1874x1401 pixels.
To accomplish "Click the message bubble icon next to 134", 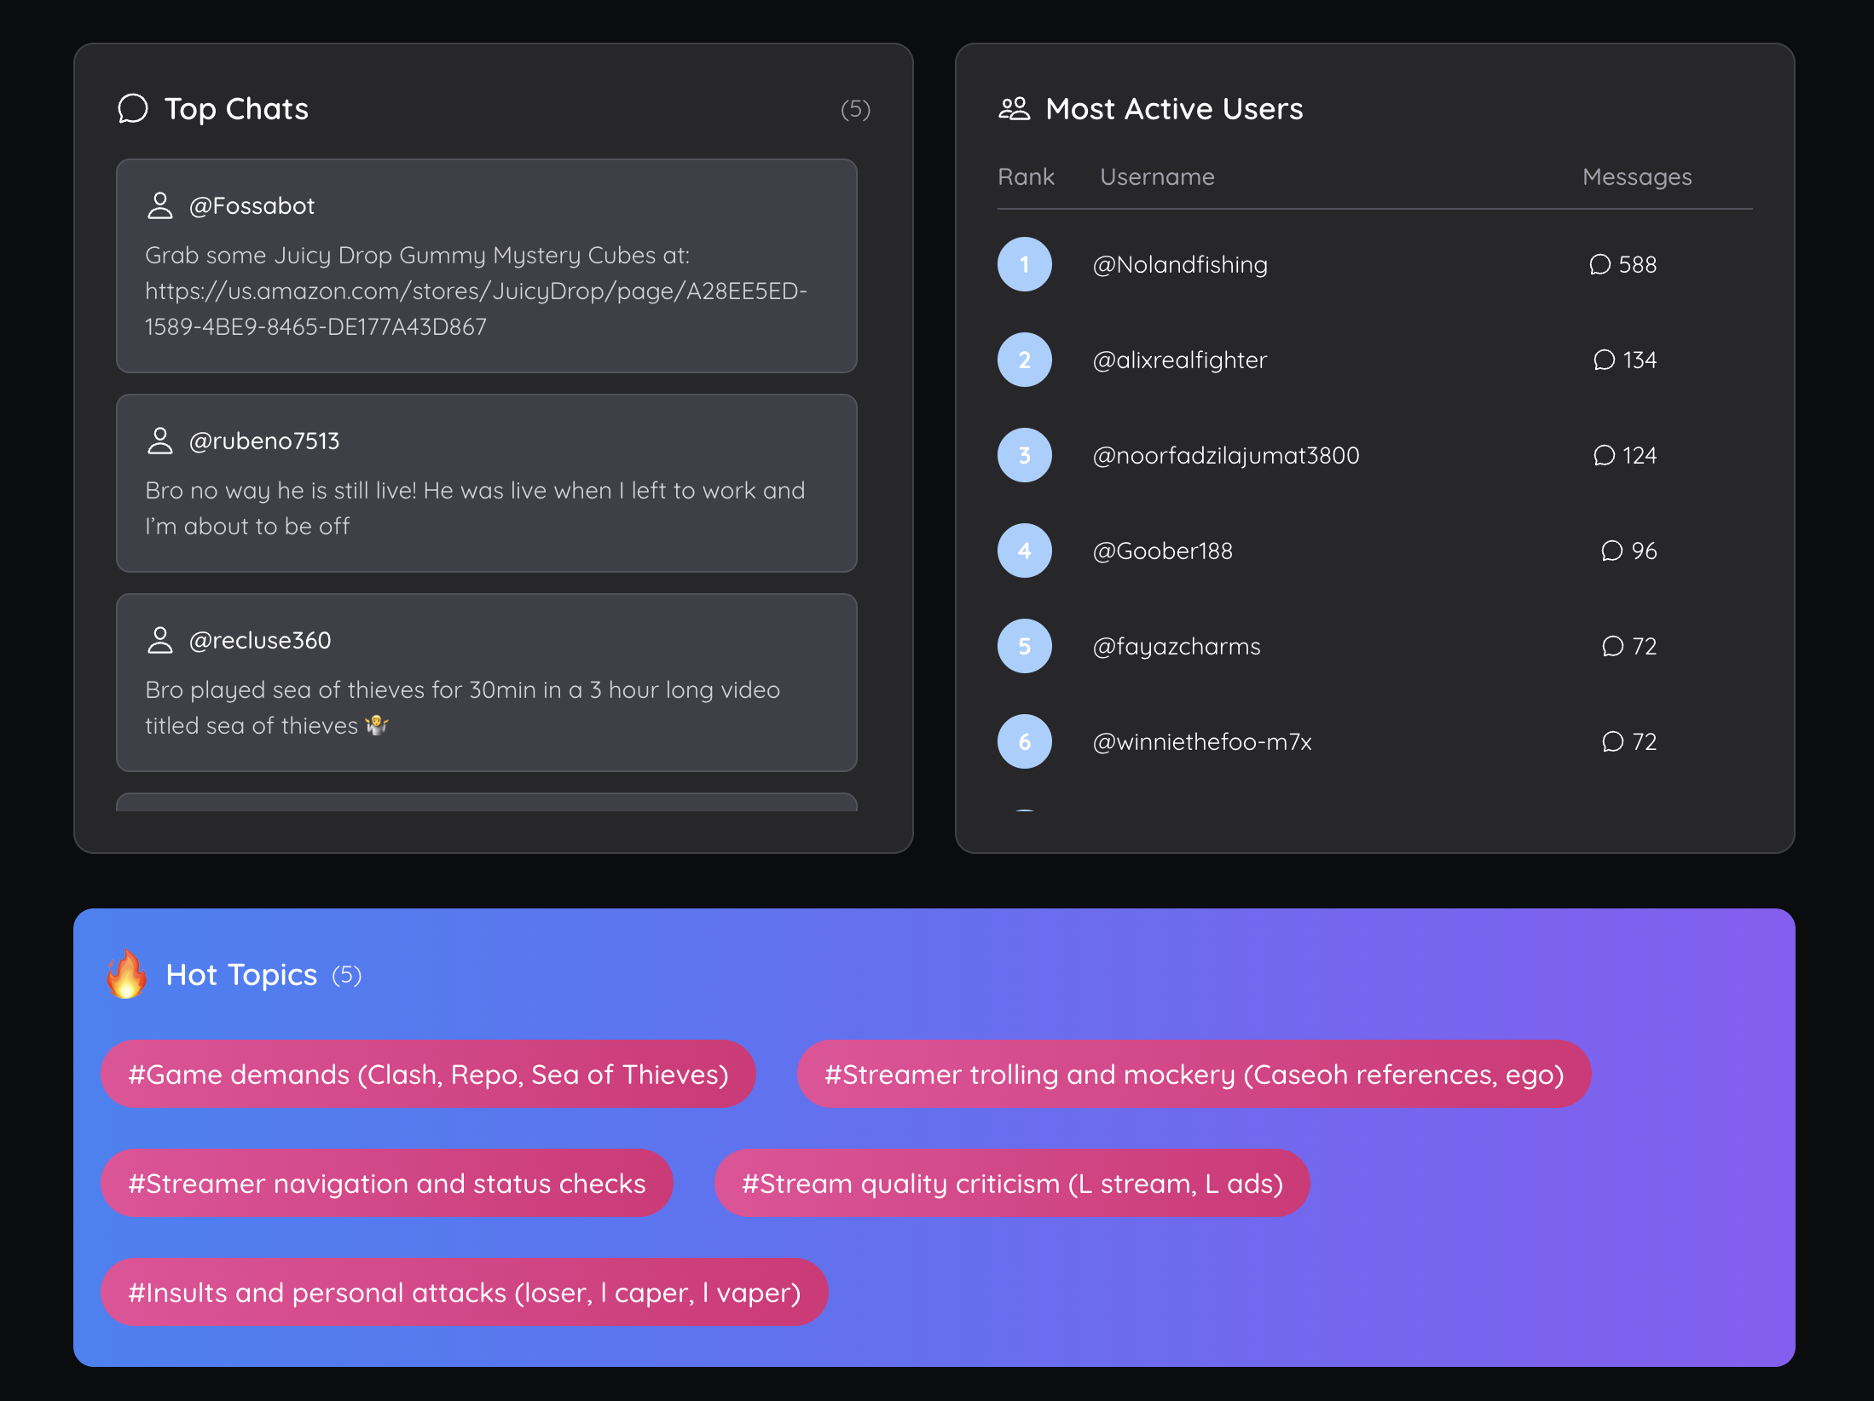I will 1604,360.
